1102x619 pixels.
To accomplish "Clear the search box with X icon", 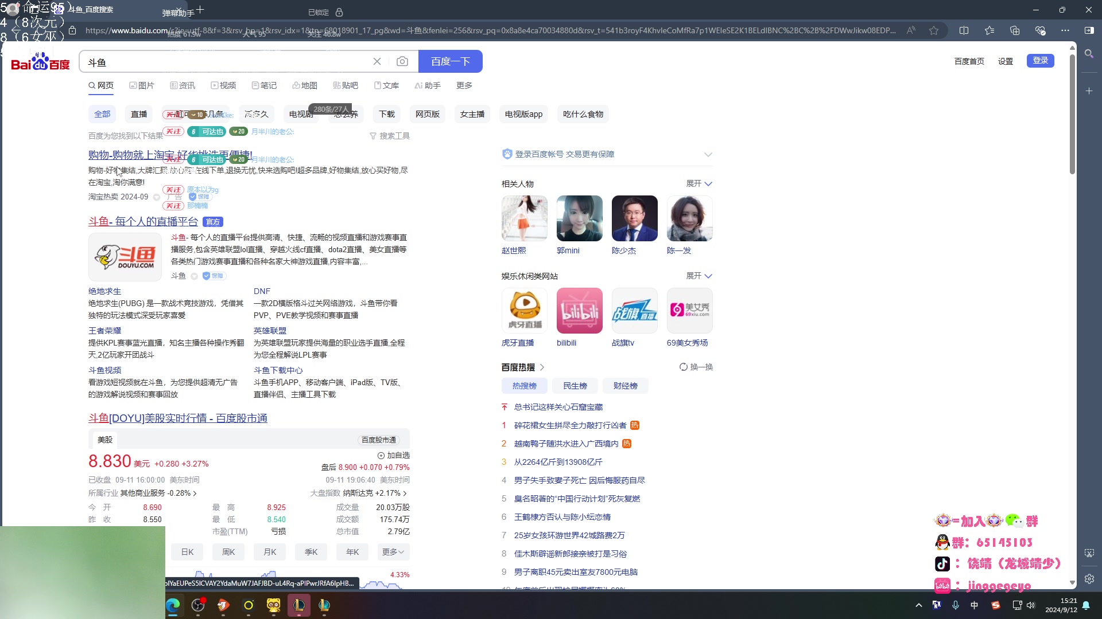I will [377, 61].
